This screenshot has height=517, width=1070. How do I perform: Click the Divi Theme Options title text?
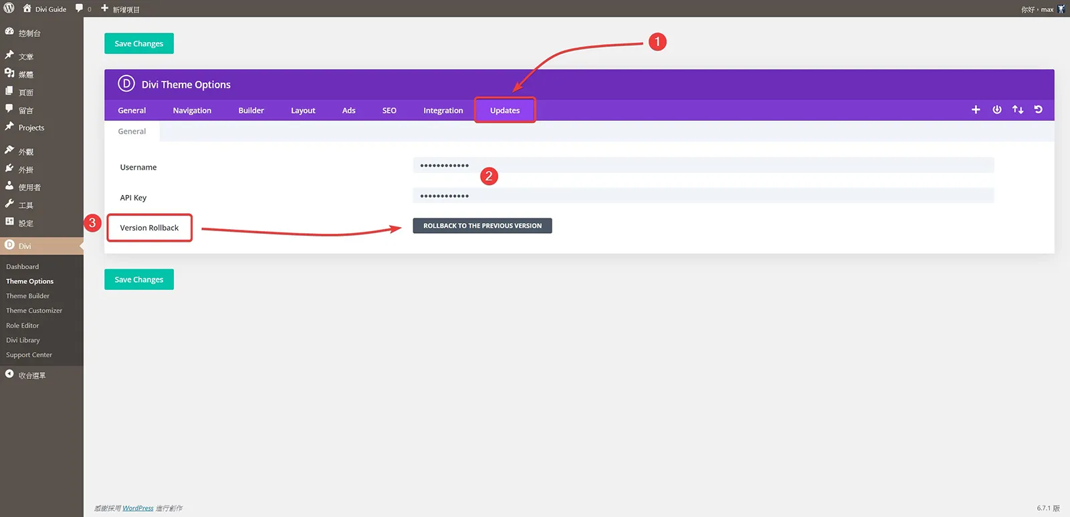[186, 85]
